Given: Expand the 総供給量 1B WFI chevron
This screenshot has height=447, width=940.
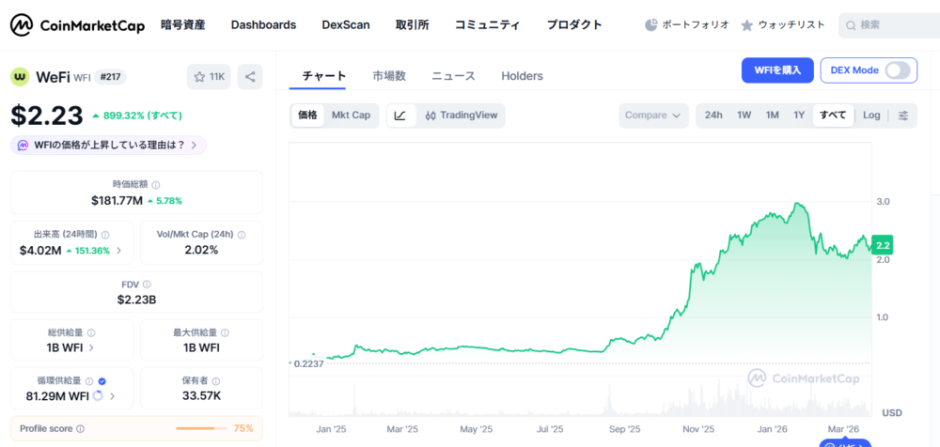Looking at the screenshot, I should coord(91,347).
